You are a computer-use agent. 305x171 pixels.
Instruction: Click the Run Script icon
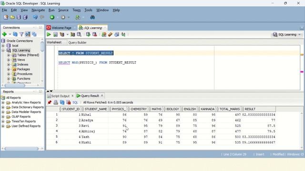(x=55, y=35)
